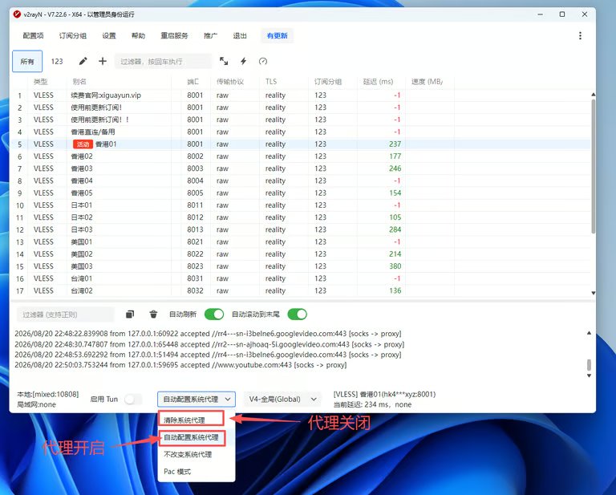Select the 日本03 server row
This screenshot has height=495, width=616.
click(x=301, y=229)
